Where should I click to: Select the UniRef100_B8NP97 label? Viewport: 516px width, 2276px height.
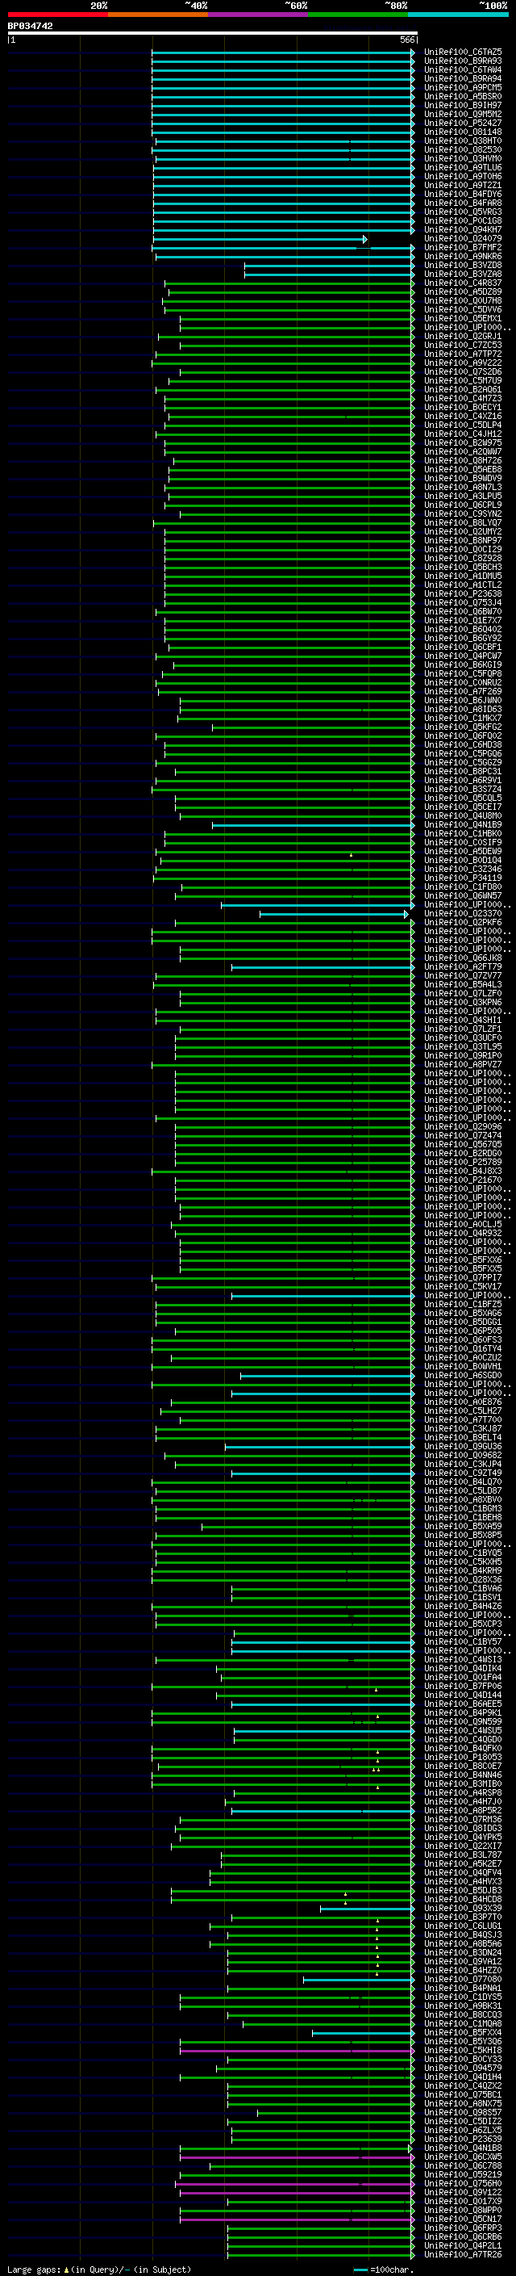click(462, 540)
